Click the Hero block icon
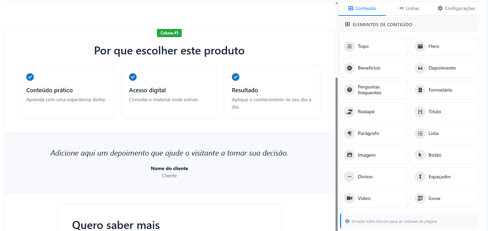 click(x=420, y=46)
